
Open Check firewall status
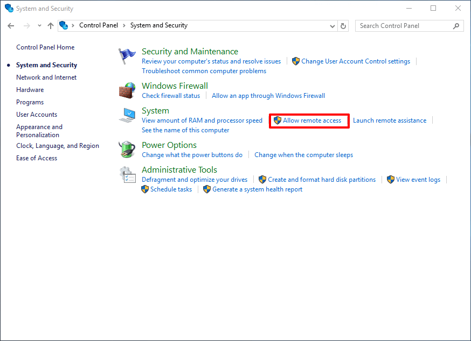tap(171, 95)
